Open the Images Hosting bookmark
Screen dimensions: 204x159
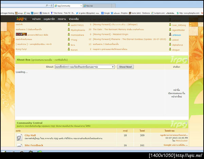pyautogui.click(x=7, y=13)
